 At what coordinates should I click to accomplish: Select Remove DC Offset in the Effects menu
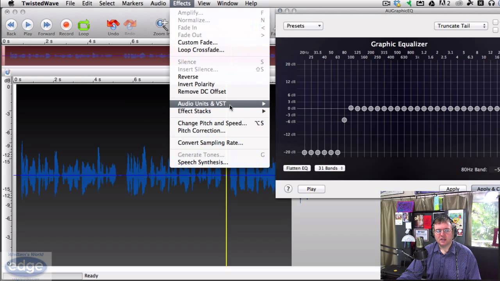pyautogui.click(x=220, y=92)
